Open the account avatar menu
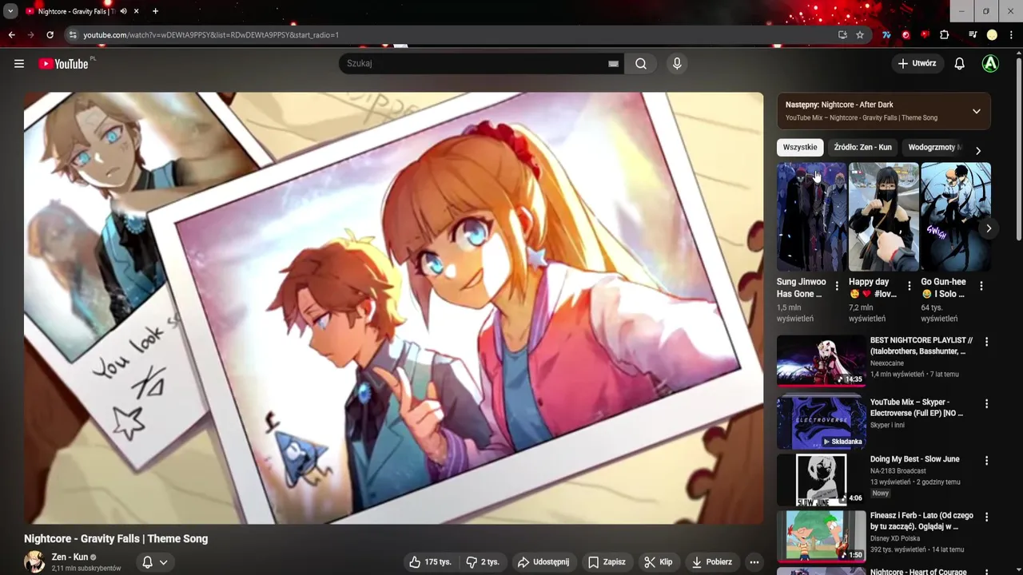1023x575 pixels. pos(990,64)
